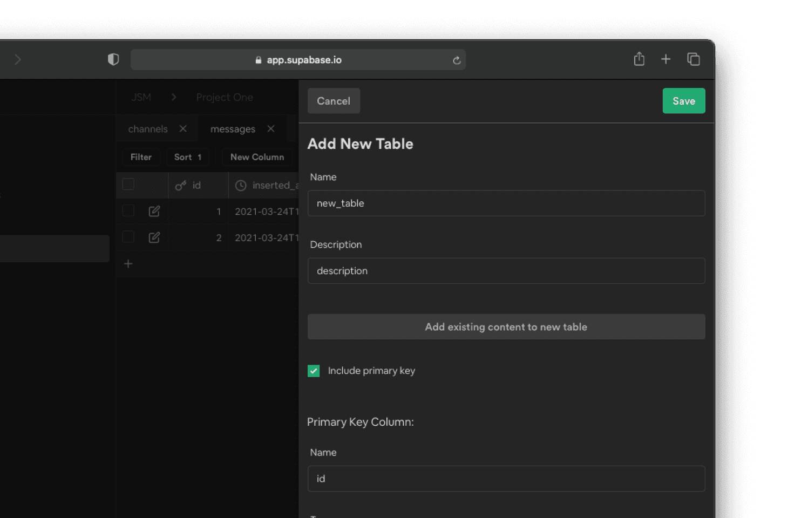Save the new table
The height and width of the screenshot is (518, 788).
pos(683,101)
